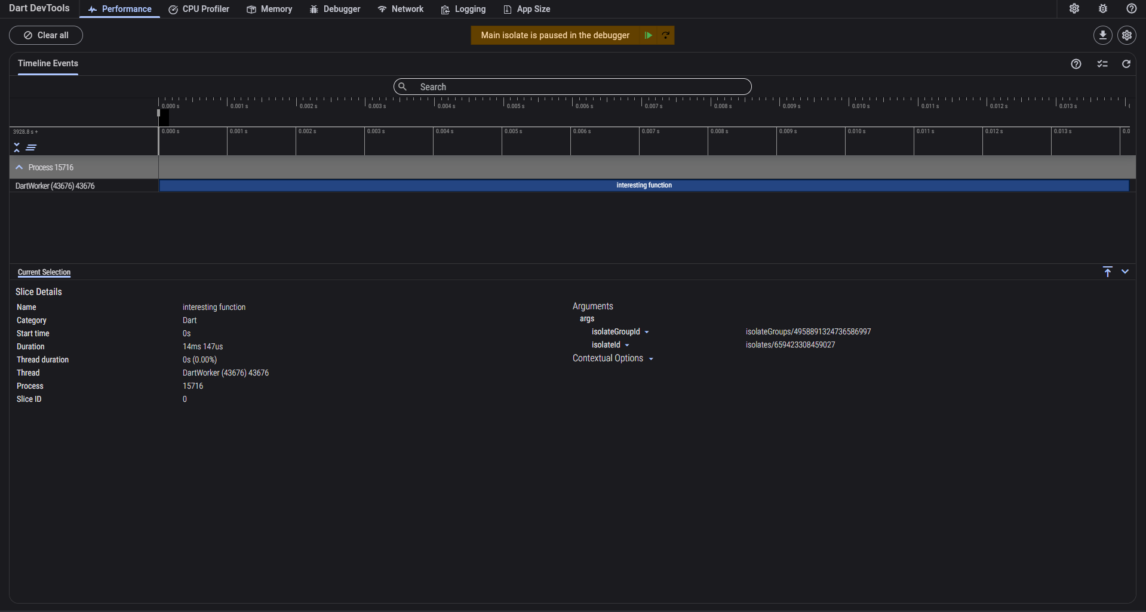
Task: Open the Current Selection tab
Action: (44, 272)
